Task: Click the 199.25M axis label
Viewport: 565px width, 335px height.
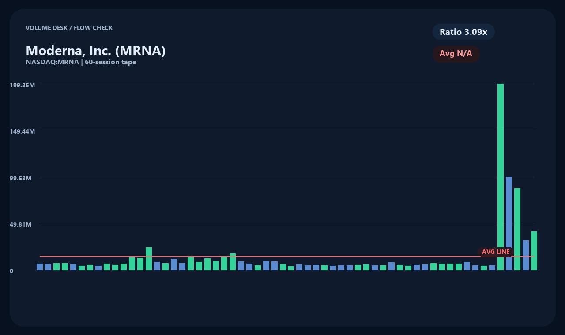Action: 22,85
